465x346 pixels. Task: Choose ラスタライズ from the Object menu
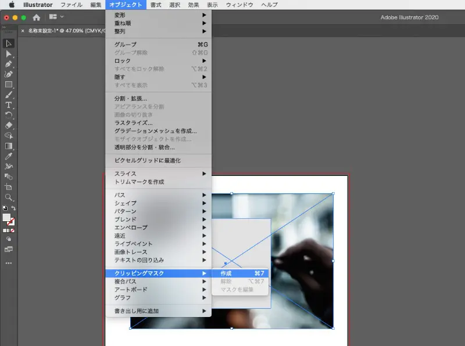[x=134, y=123]
